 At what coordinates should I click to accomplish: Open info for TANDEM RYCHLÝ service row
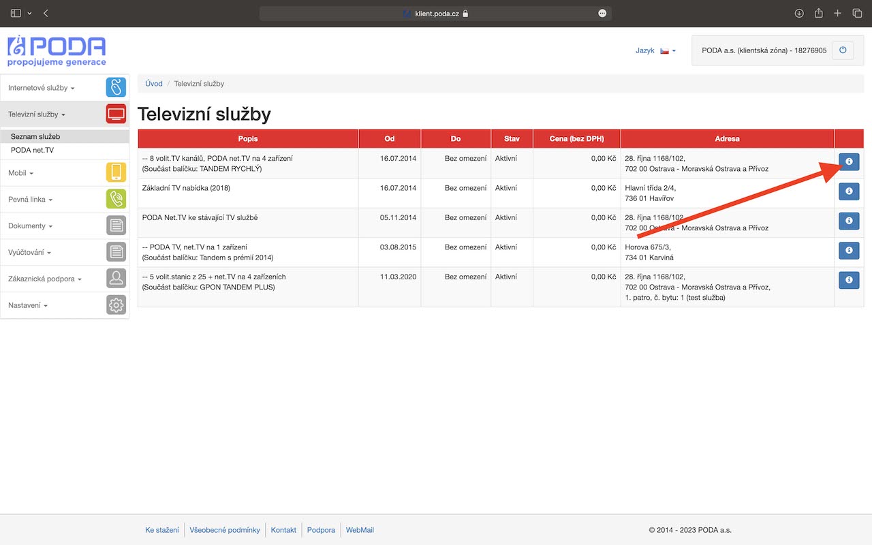(x=849, y=161)
